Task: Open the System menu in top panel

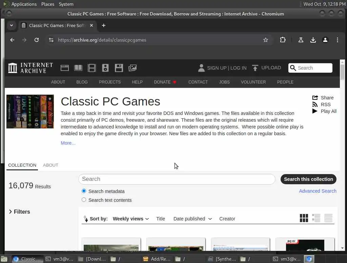Action: click(x=66, y=4)
